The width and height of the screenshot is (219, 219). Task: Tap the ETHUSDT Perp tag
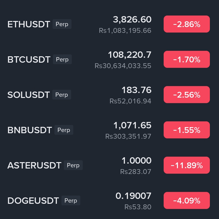coord(62,24)
